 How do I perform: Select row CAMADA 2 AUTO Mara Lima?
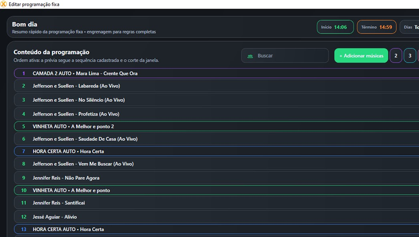tap(217, 73)
